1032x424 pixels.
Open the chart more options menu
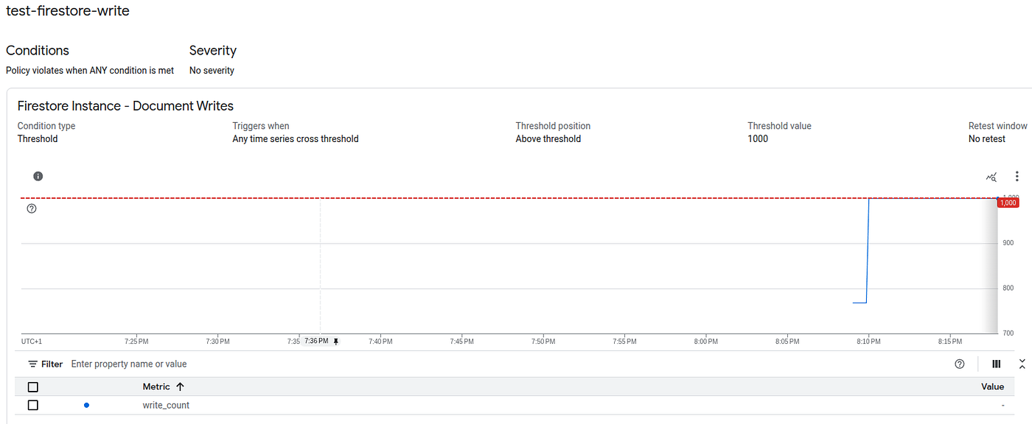(x=1017, y=177)
